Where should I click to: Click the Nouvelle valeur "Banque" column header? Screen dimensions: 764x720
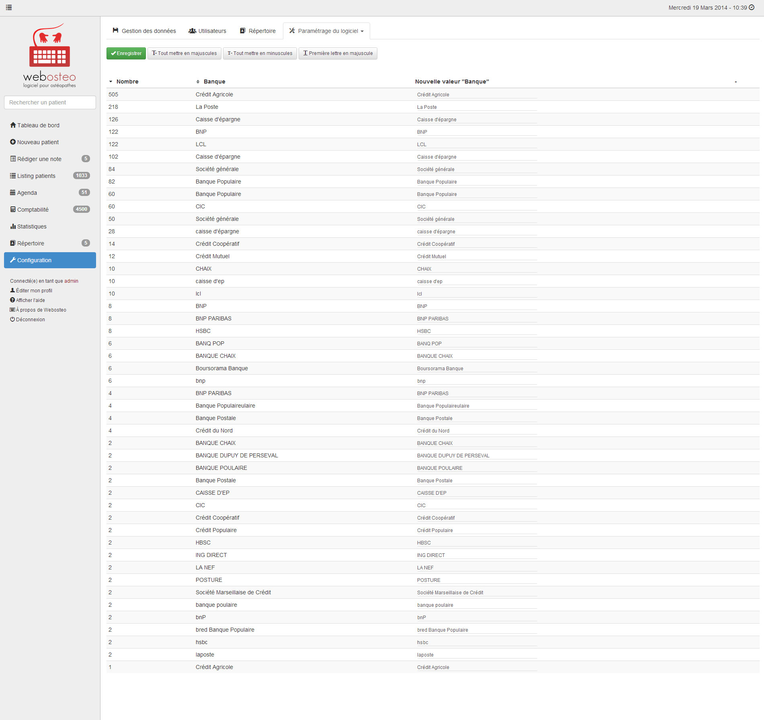pyautogui.click(x=452, y=82)
